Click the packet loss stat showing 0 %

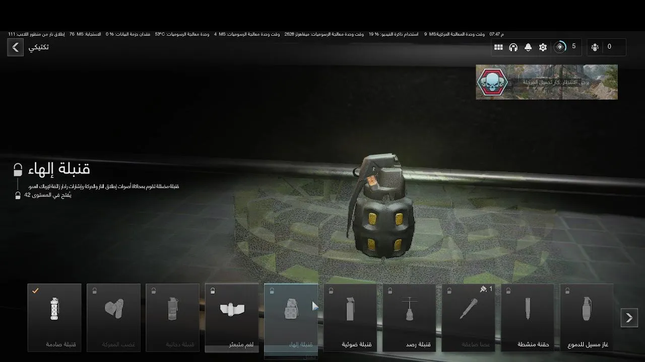click(128, 34)
